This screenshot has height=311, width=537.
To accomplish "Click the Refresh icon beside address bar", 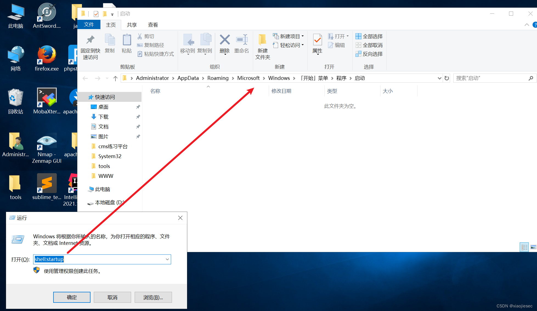I will pos(447,78).
